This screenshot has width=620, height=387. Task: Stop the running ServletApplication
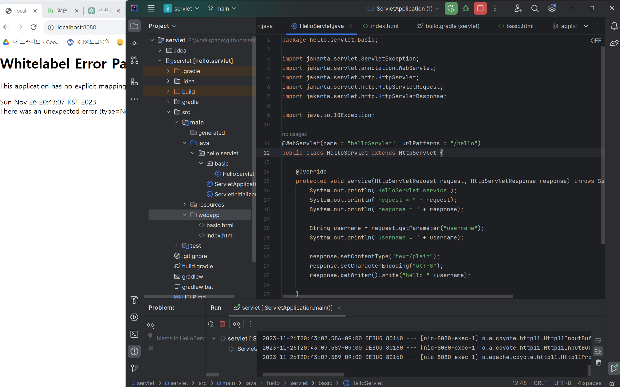click(x=480, y=9)
